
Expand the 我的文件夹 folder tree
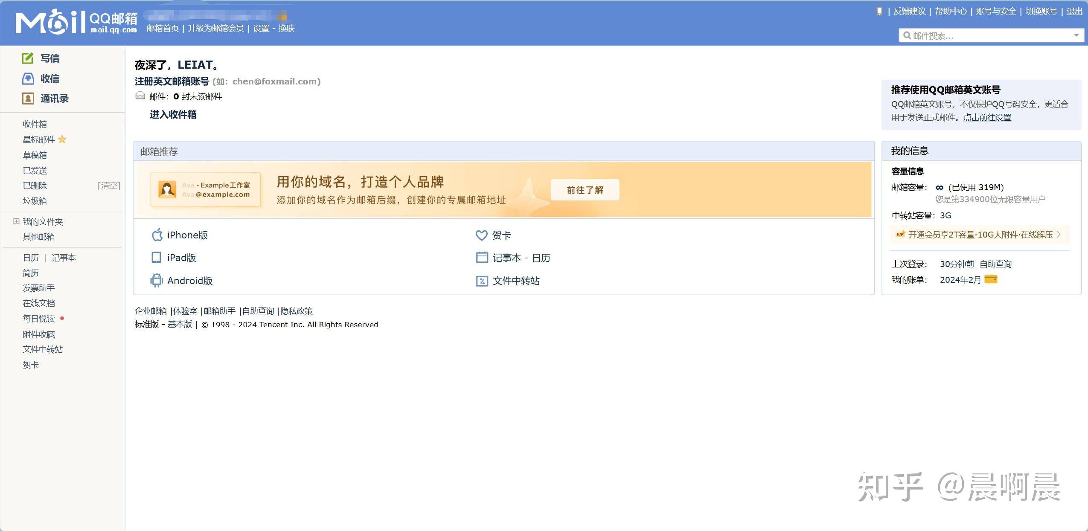click(x=16, y=221)
